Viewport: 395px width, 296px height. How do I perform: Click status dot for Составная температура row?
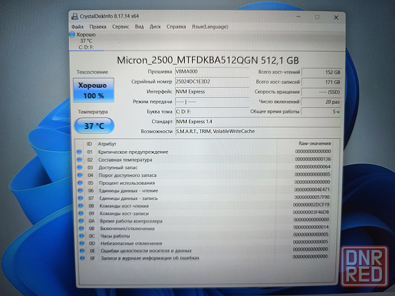click(80, 160)
